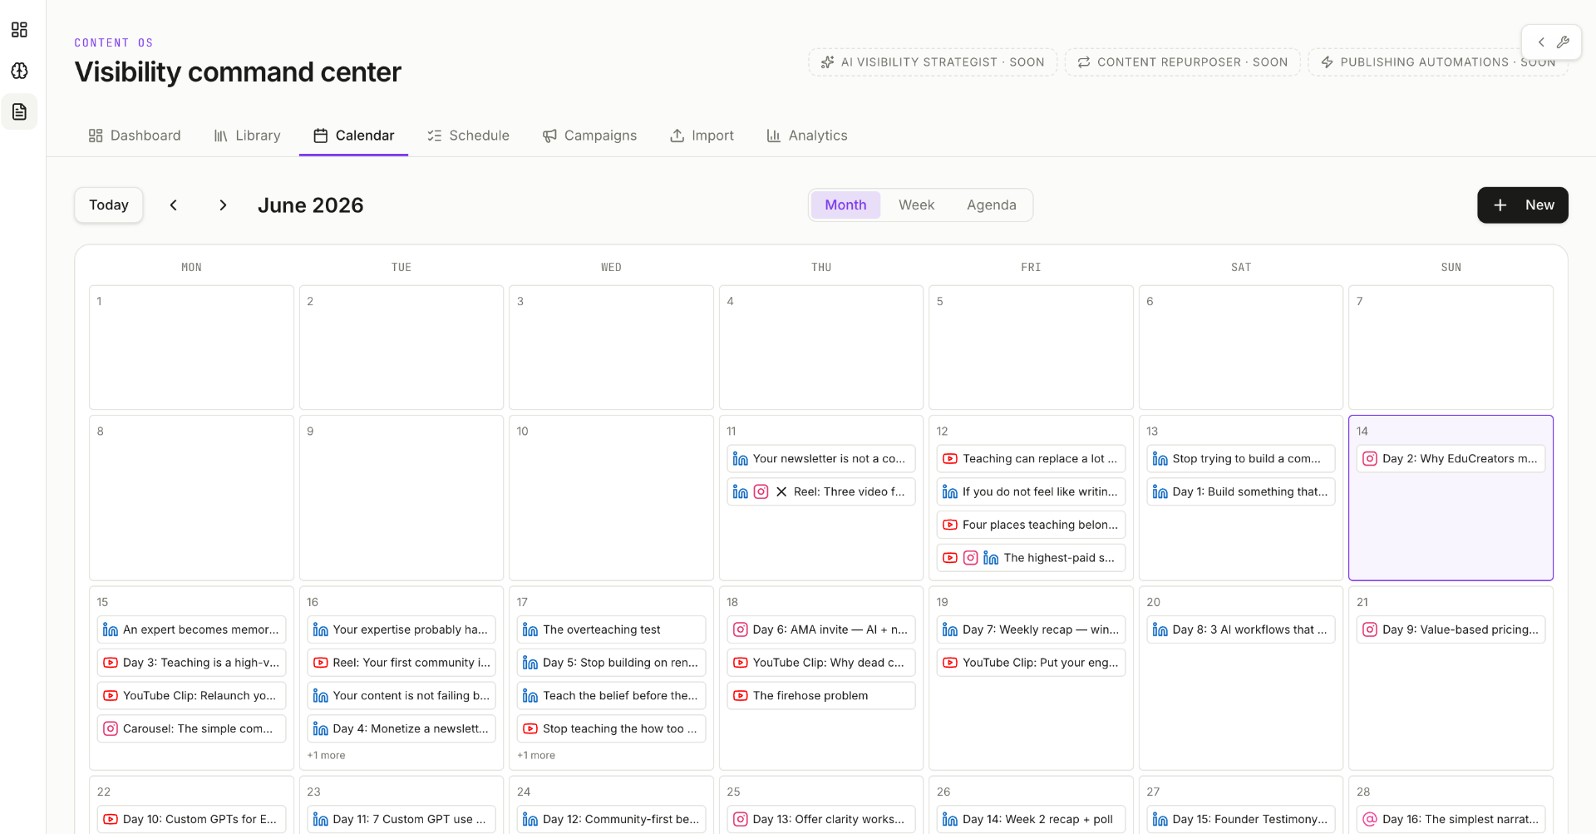Open 'Day 2: Why EduCreators m...' post

[1451, 459]
